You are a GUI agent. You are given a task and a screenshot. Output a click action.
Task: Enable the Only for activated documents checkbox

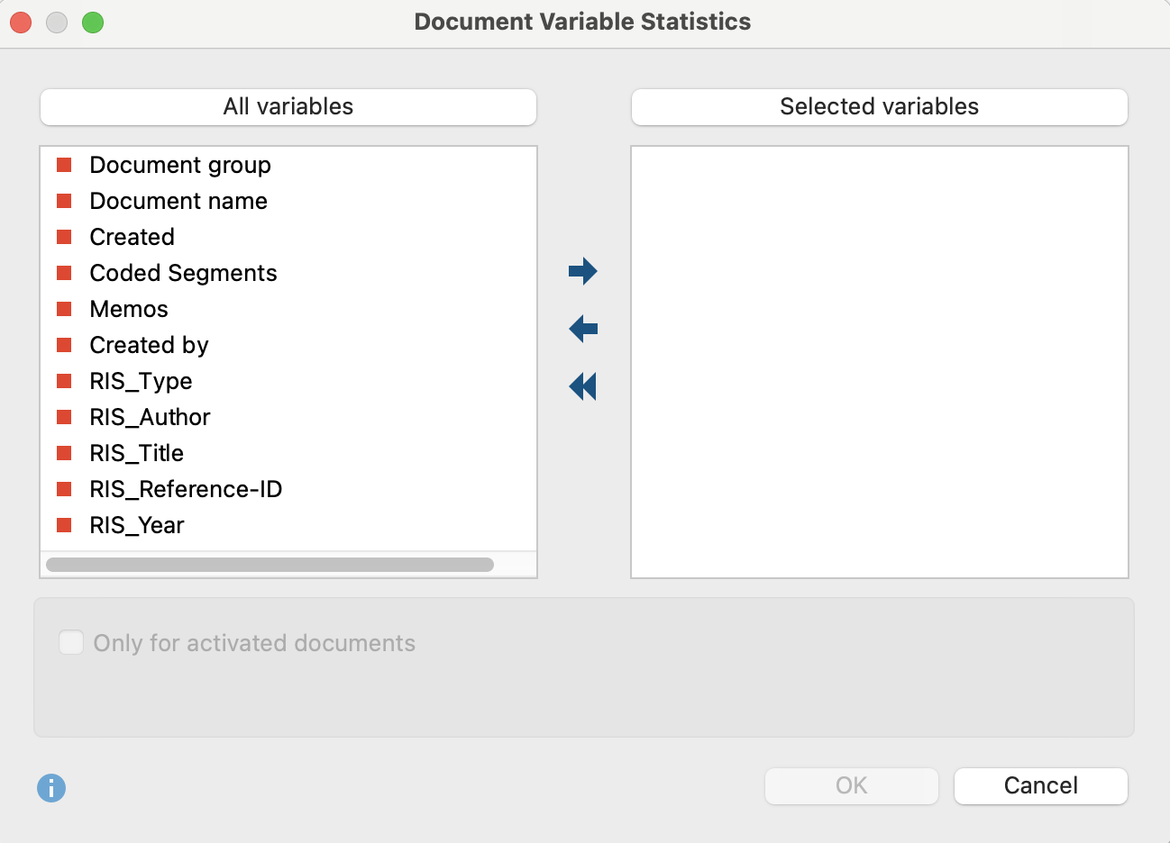[x=71, y=642]
